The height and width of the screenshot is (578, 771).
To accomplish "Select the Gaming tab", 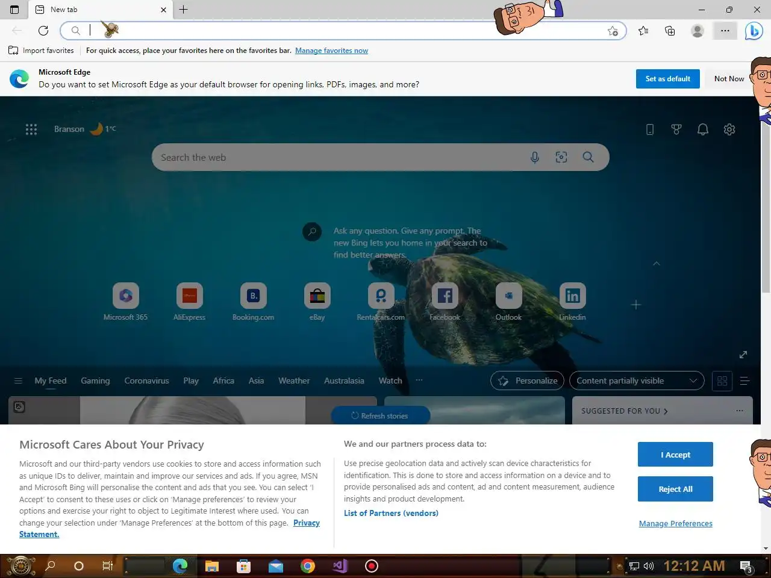I will pyautogui.click(x=95, y=381).
